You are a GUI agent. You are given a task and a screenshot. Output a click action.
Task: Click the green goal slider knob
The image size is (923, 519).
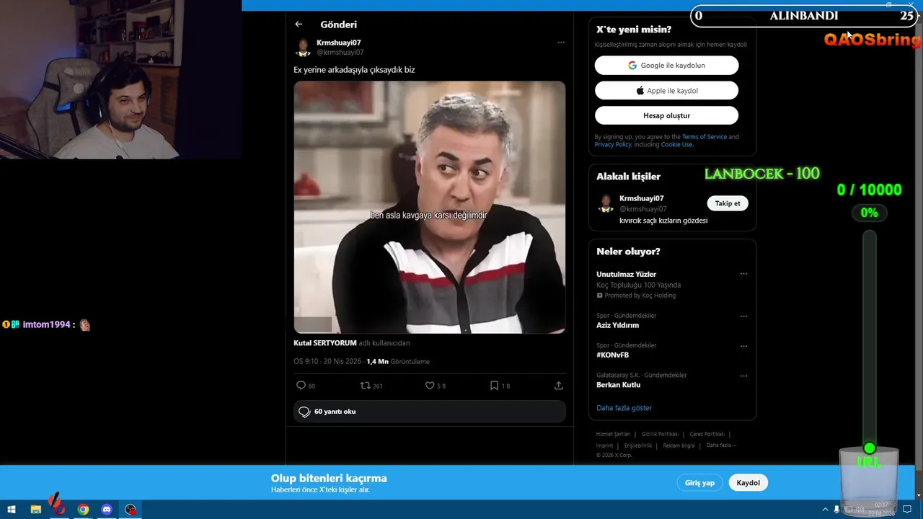[x=870, y=448]
